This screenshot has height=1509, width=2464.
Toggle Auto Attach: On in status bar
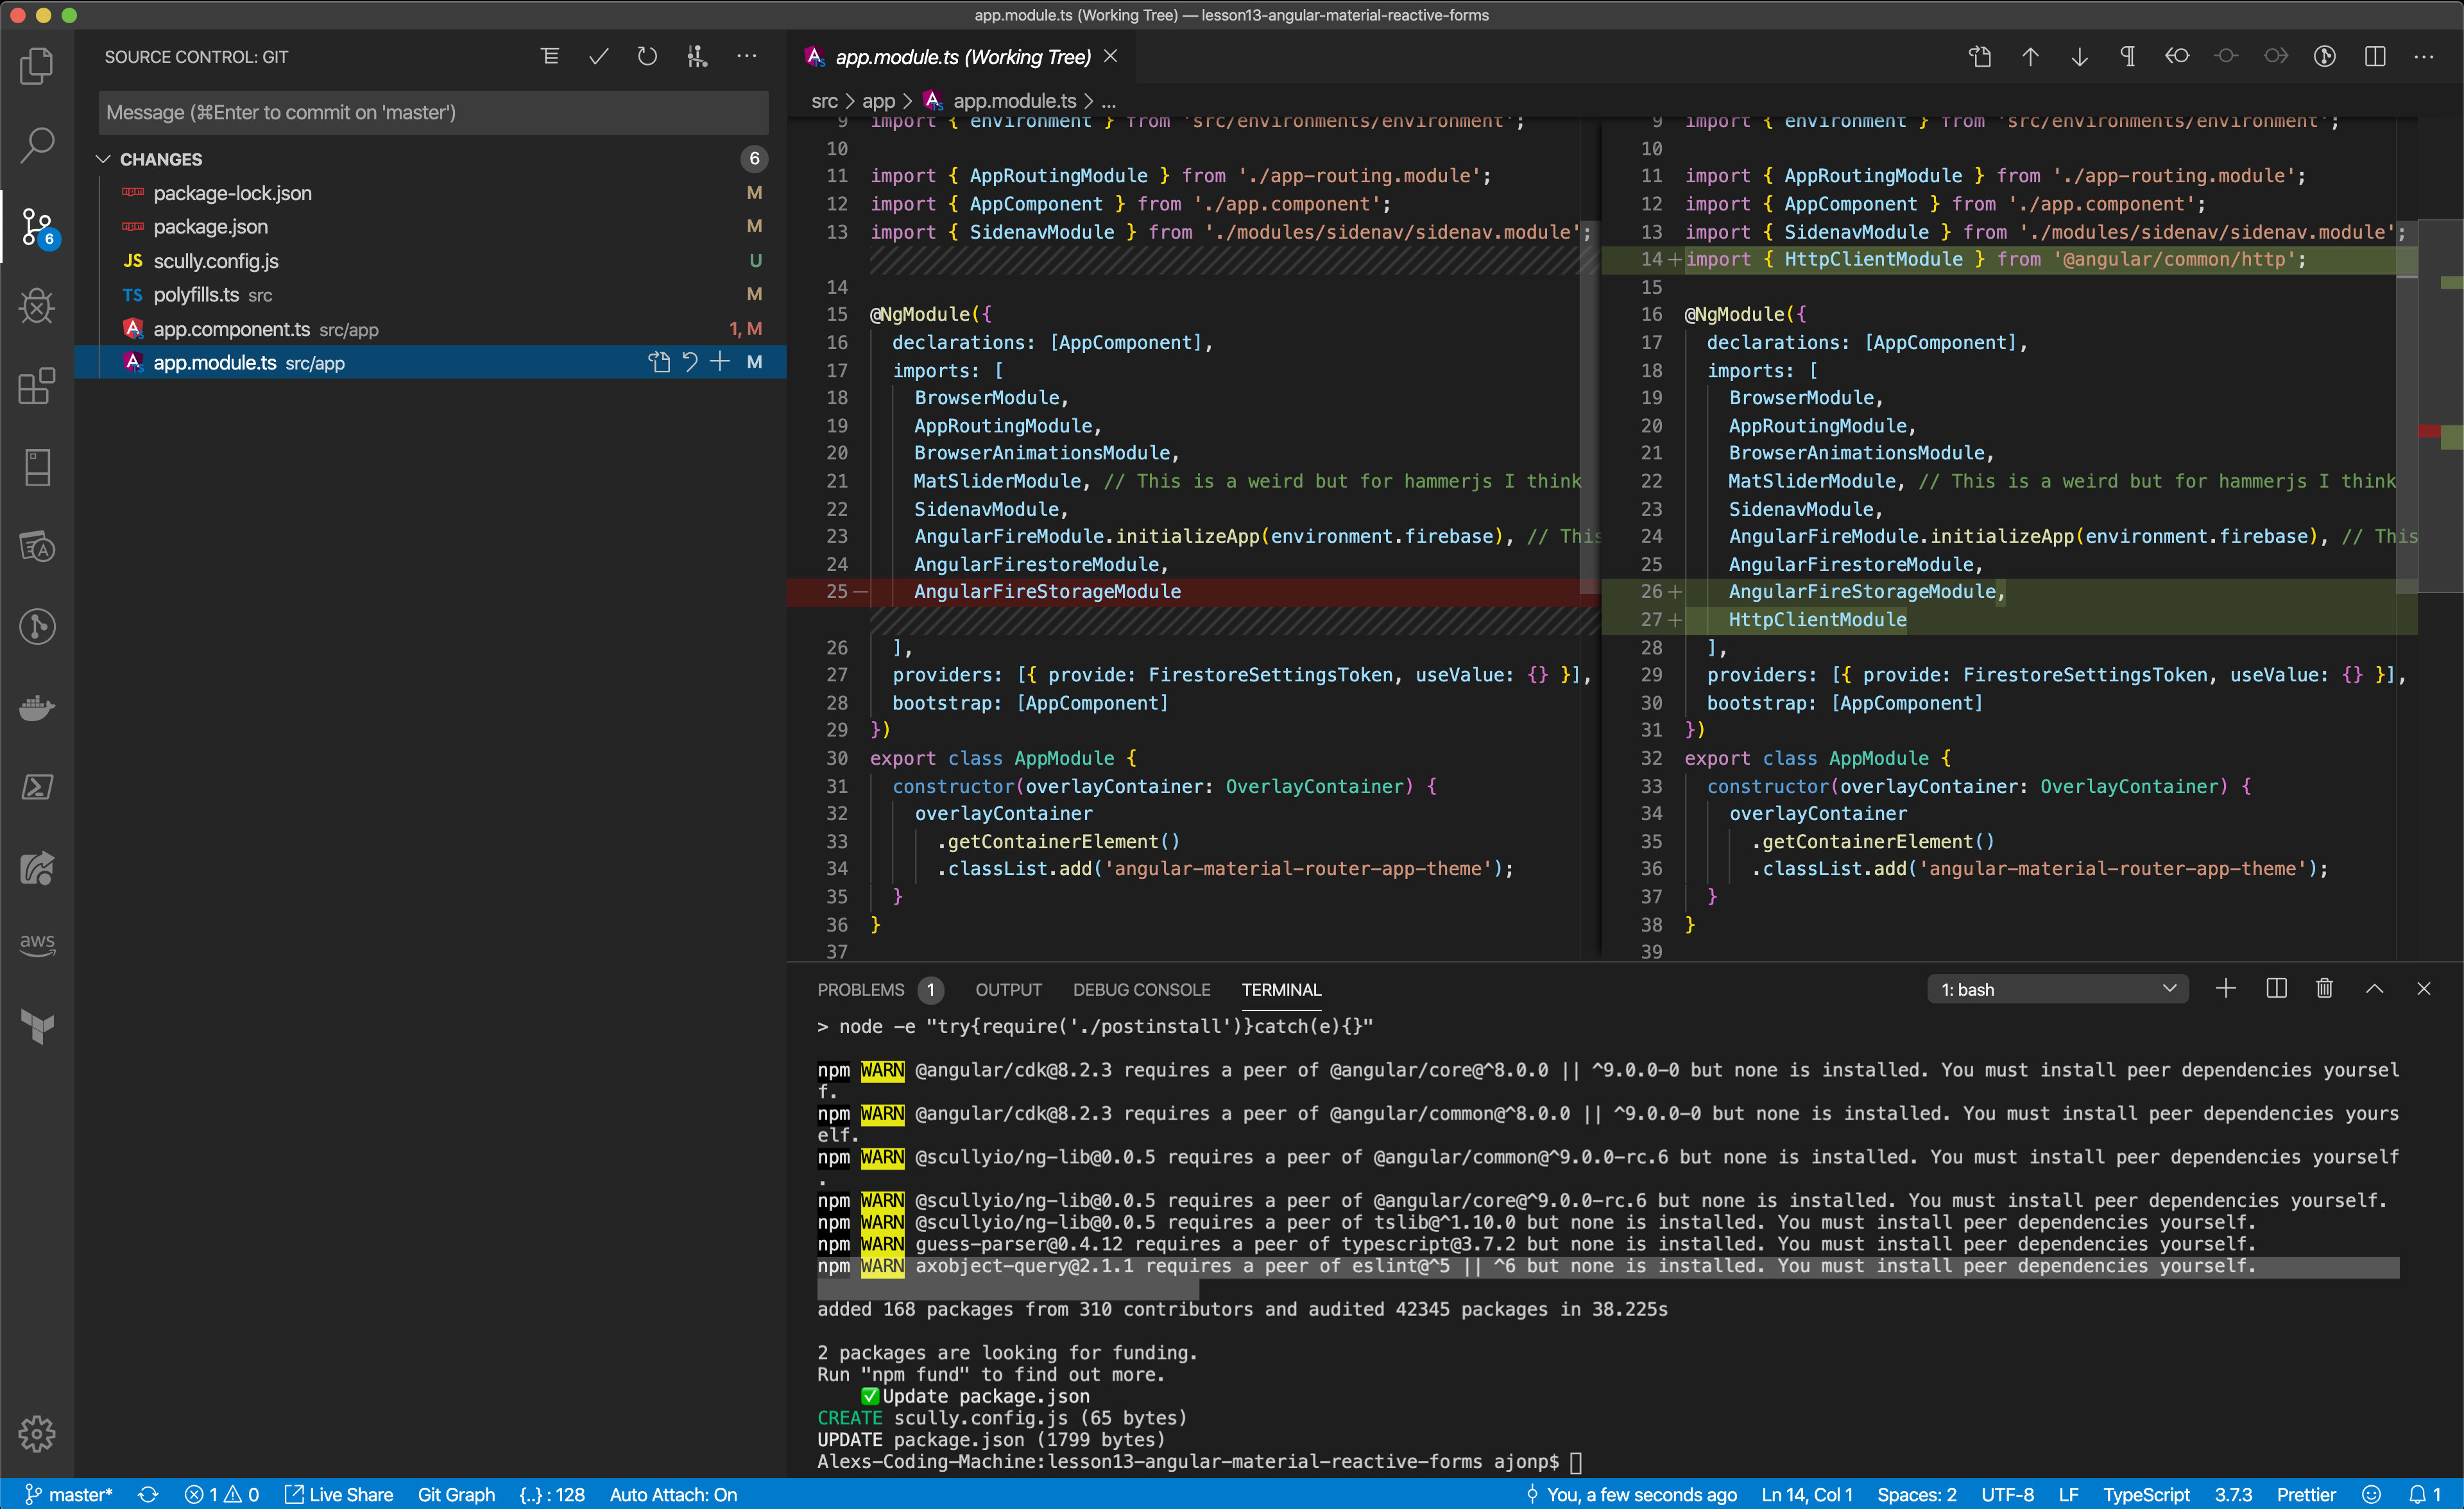click(673, 1494)
